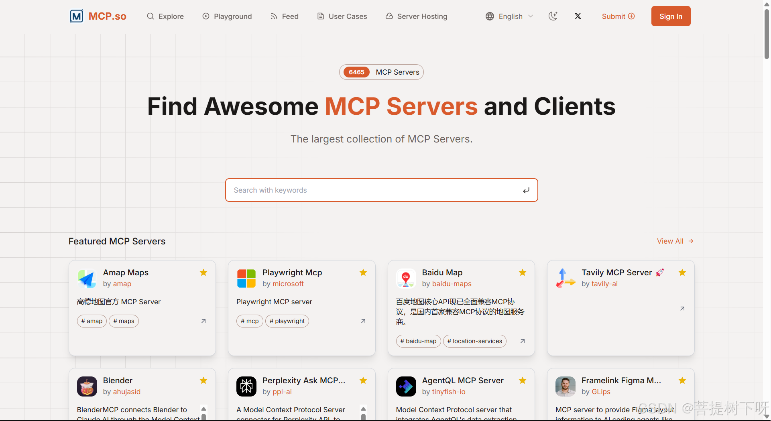The width and height of the screenshot is (771, 421).
Task: Click the Blender logo icon
Action: [87, 386]
